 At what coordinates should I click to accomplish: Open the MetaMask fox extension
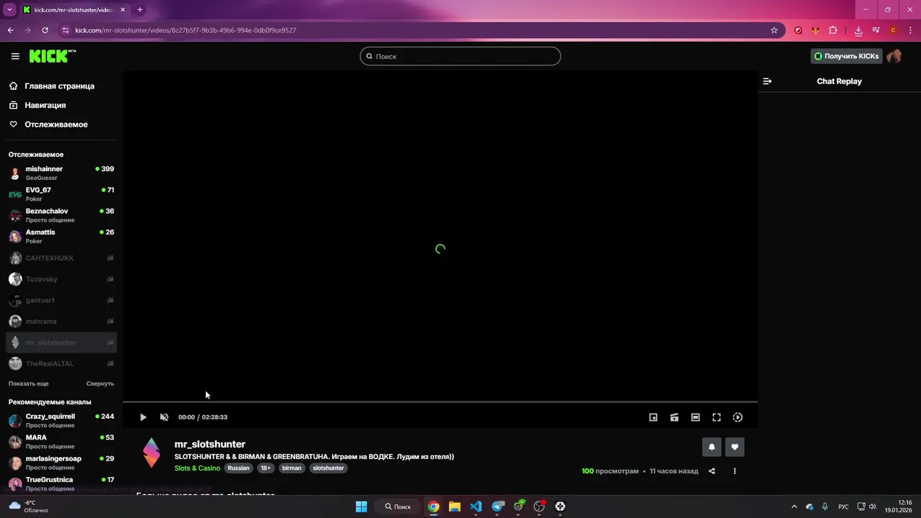tap(815, 30)
